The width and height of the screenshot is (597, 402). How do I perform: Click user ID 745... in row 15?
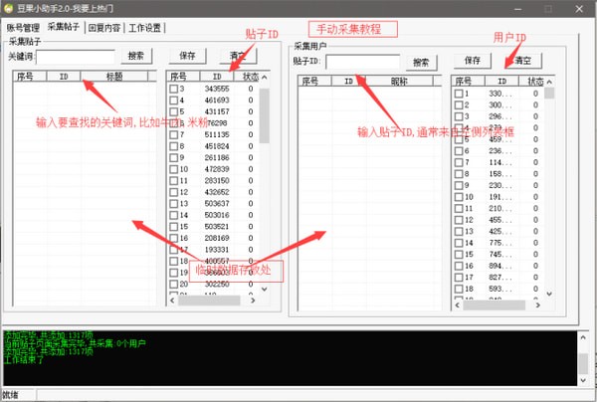pyautogui.click(x=500, y=255)
